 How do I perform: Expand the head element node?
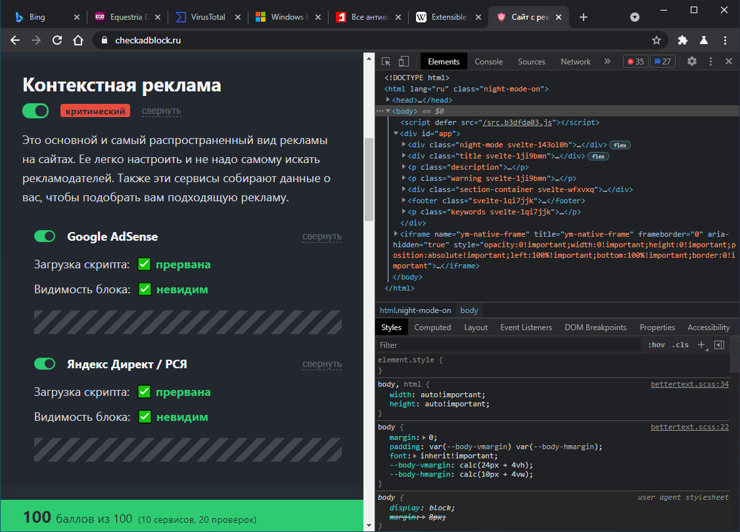coord(388,100)
